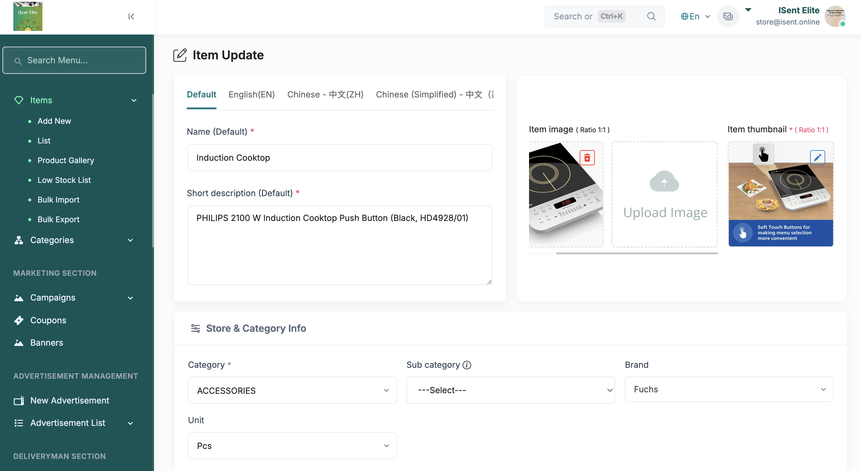
Task: Open the Brand Fuchs dropdown
Action: pyautogui.click(x=729, y=389)
